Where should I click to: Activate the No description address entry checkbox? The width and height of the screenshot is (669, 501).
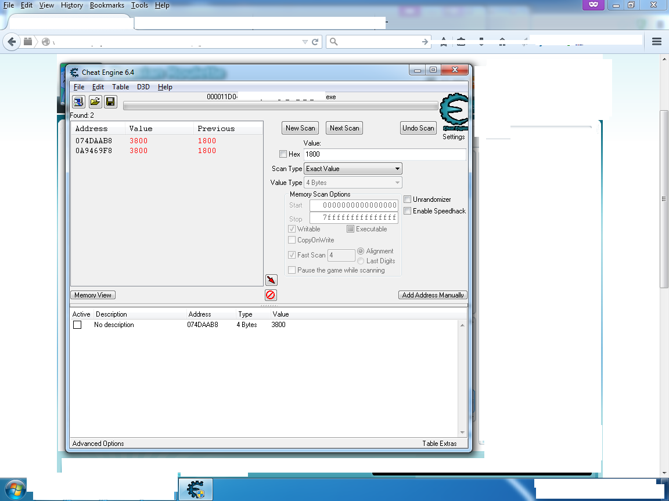pos(77,325)
